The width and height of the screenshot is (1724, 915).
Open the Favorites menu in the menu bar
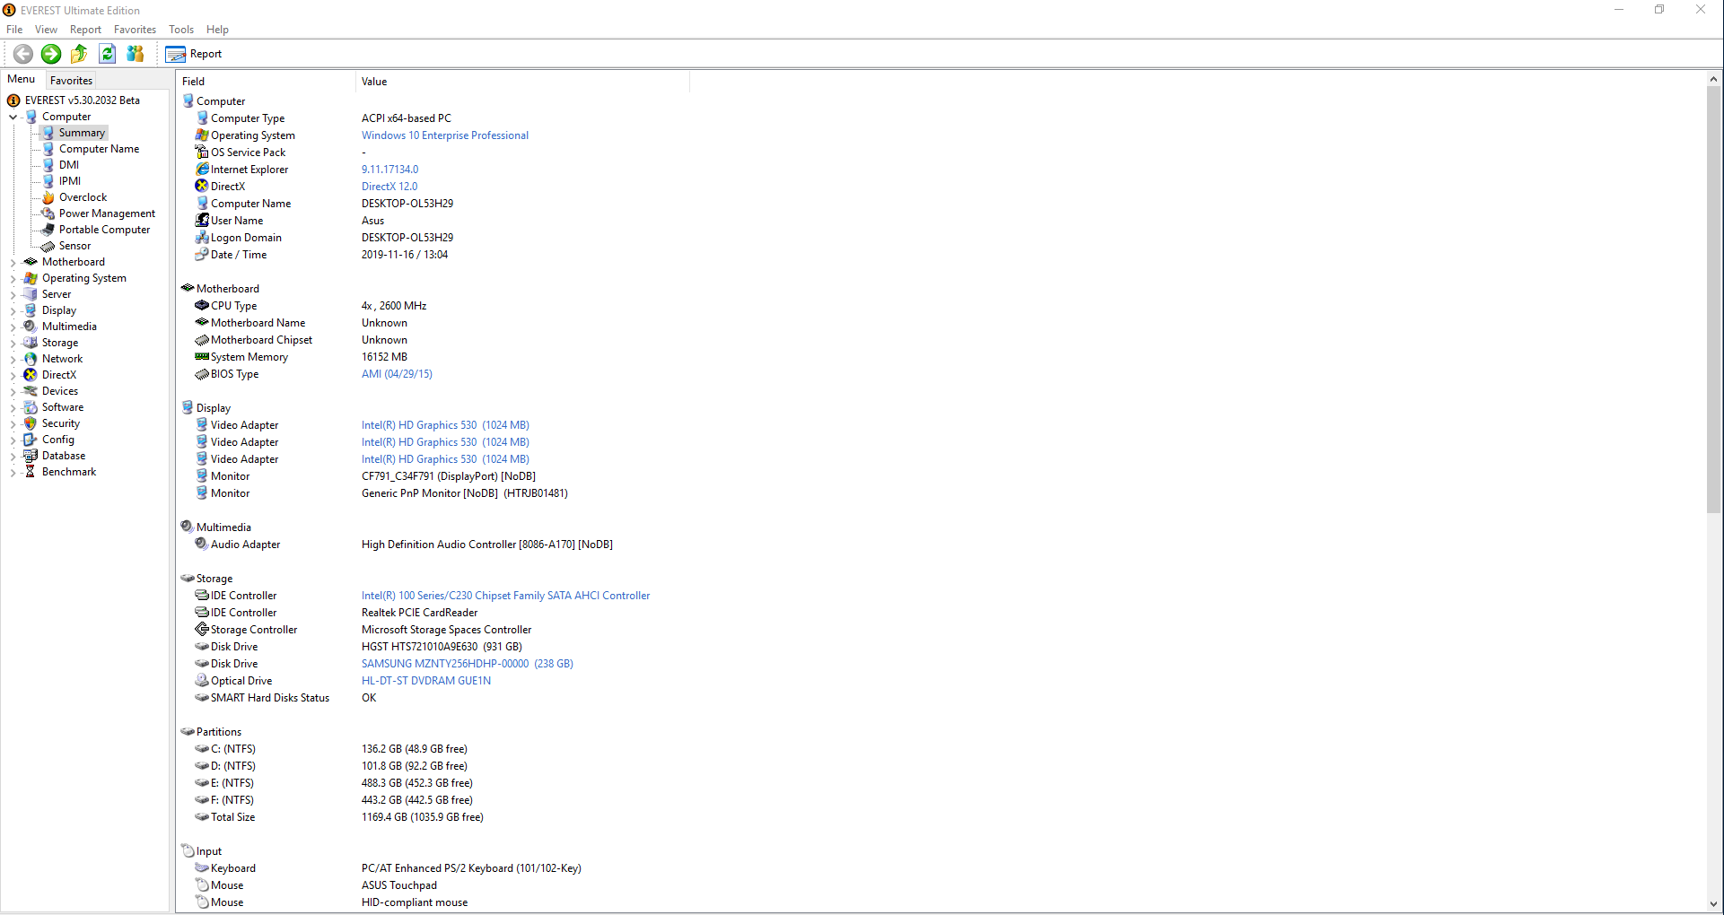point(135,30)
